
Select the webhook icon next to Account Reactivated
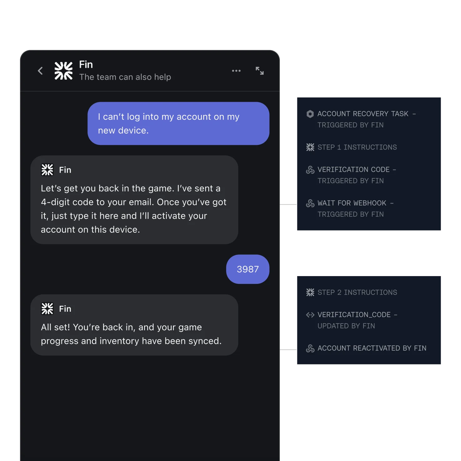tap(310, 348)
